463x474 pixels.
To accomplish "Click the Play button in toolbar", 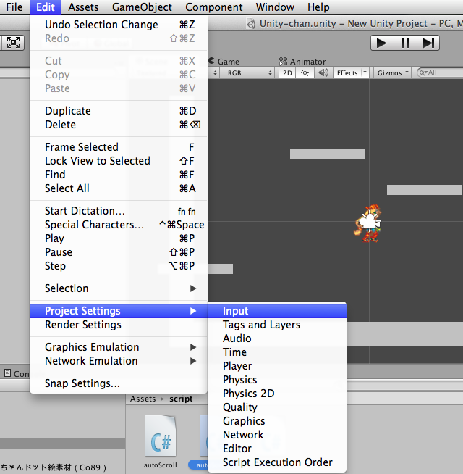I will pyautogui.click(x=382, y=43).
